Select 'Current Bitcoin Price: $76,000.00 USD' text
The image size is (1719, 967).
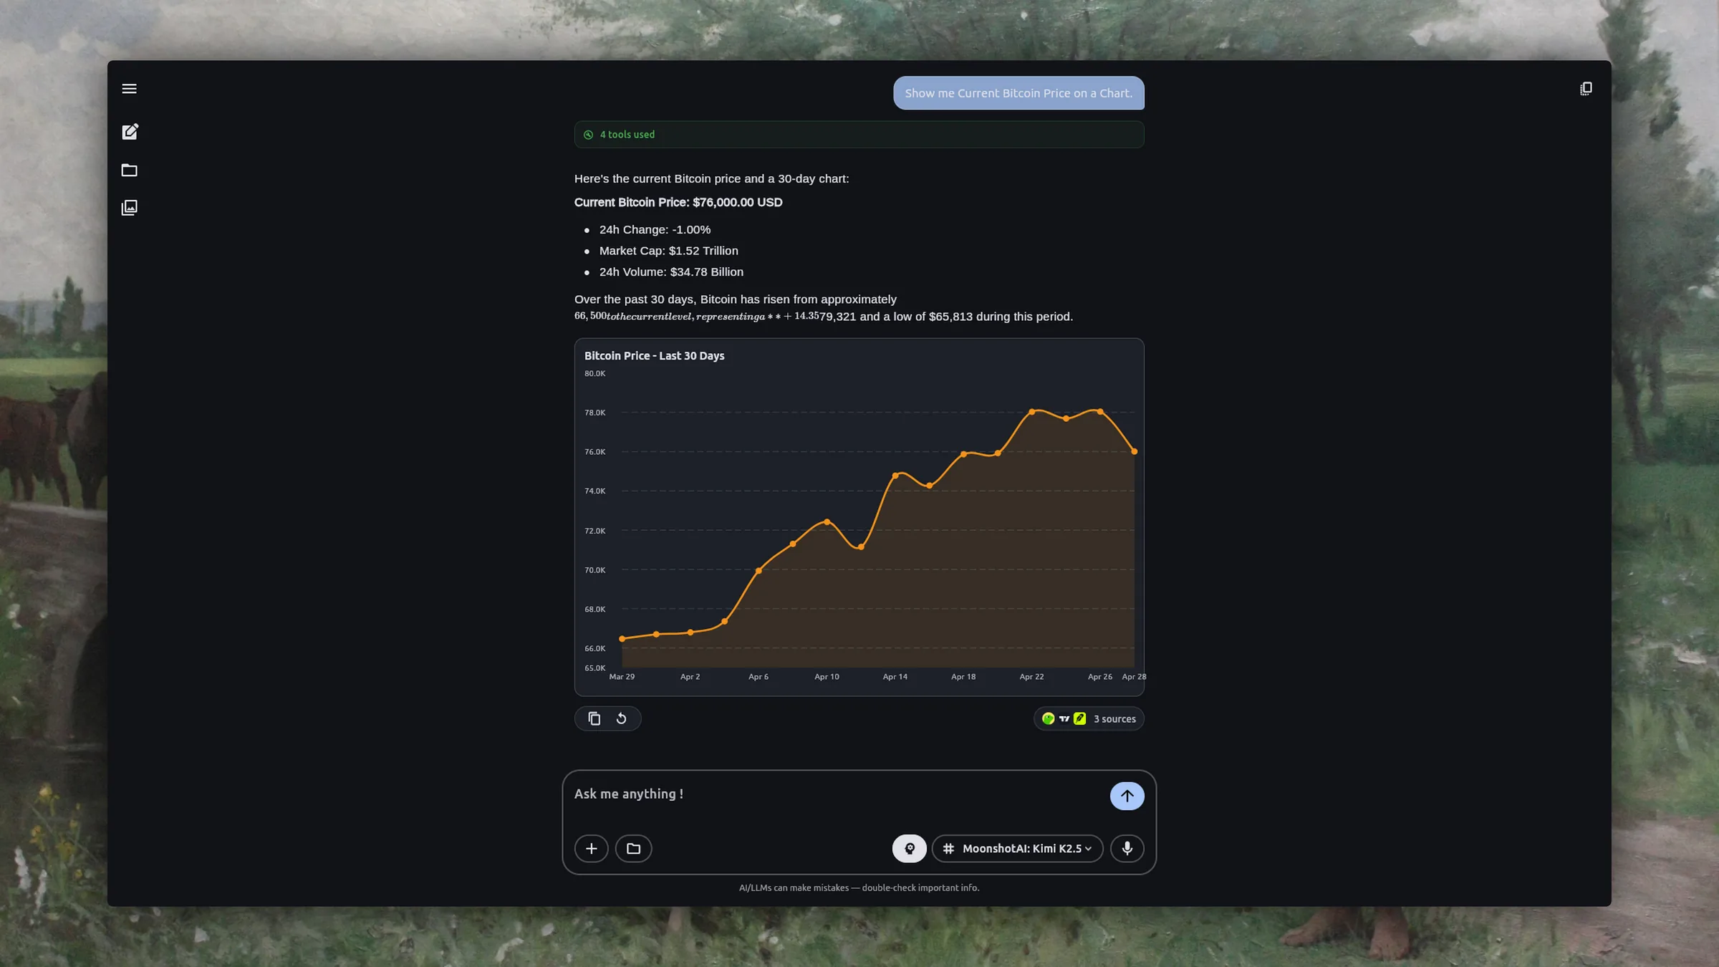678,203
